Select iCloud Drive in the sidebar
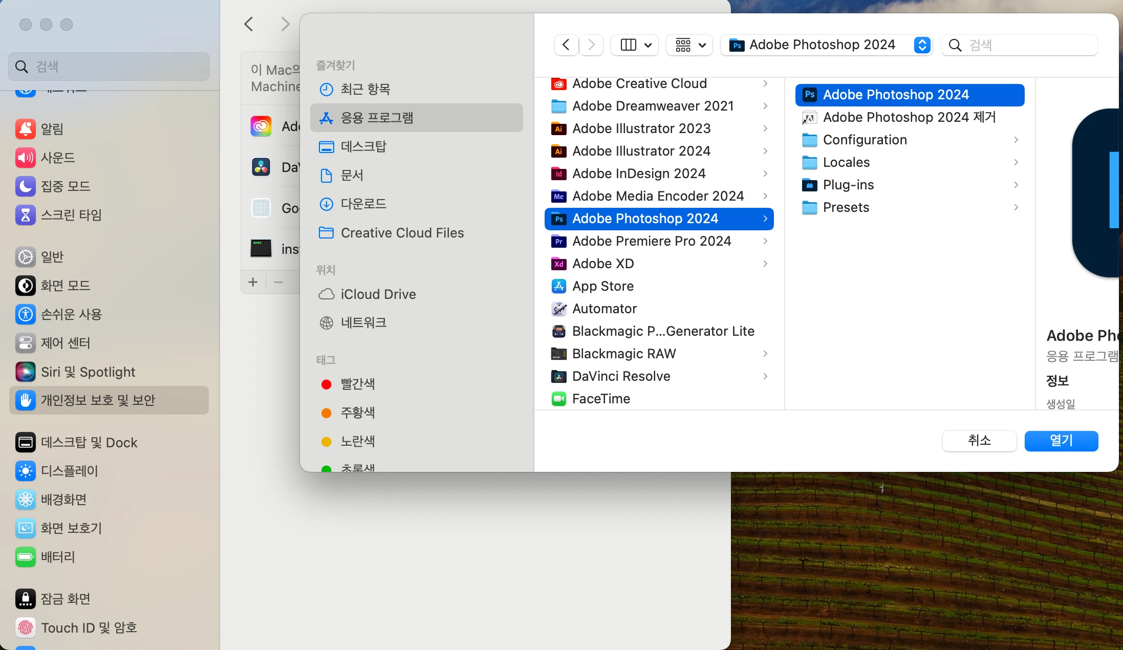The height and width of the screenshot is (650, 1123). point(378,294)
